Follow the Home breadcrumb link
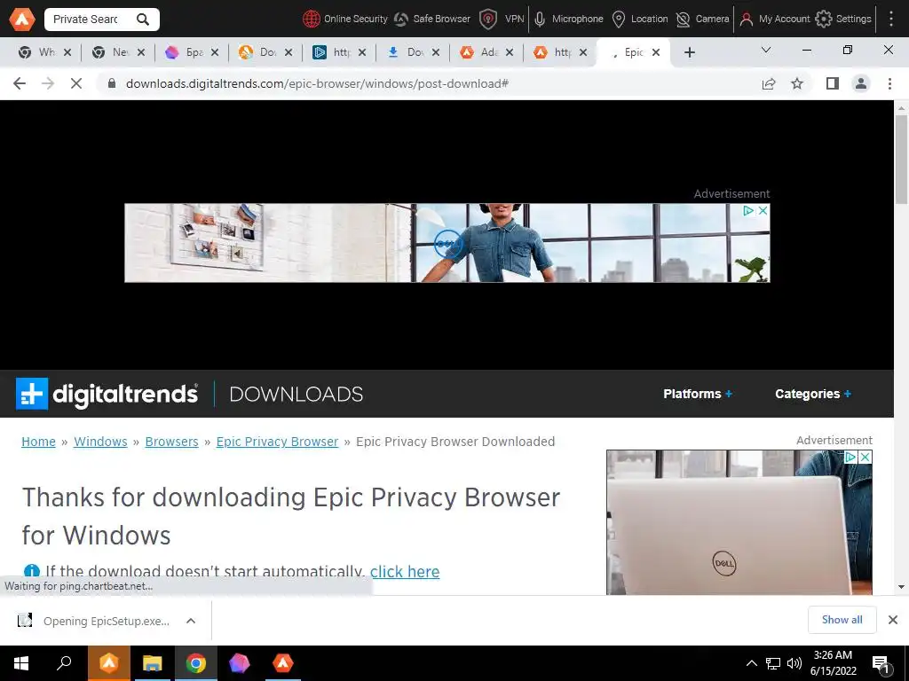This screenshot has height=681, width=909. [x=38, y=442]
